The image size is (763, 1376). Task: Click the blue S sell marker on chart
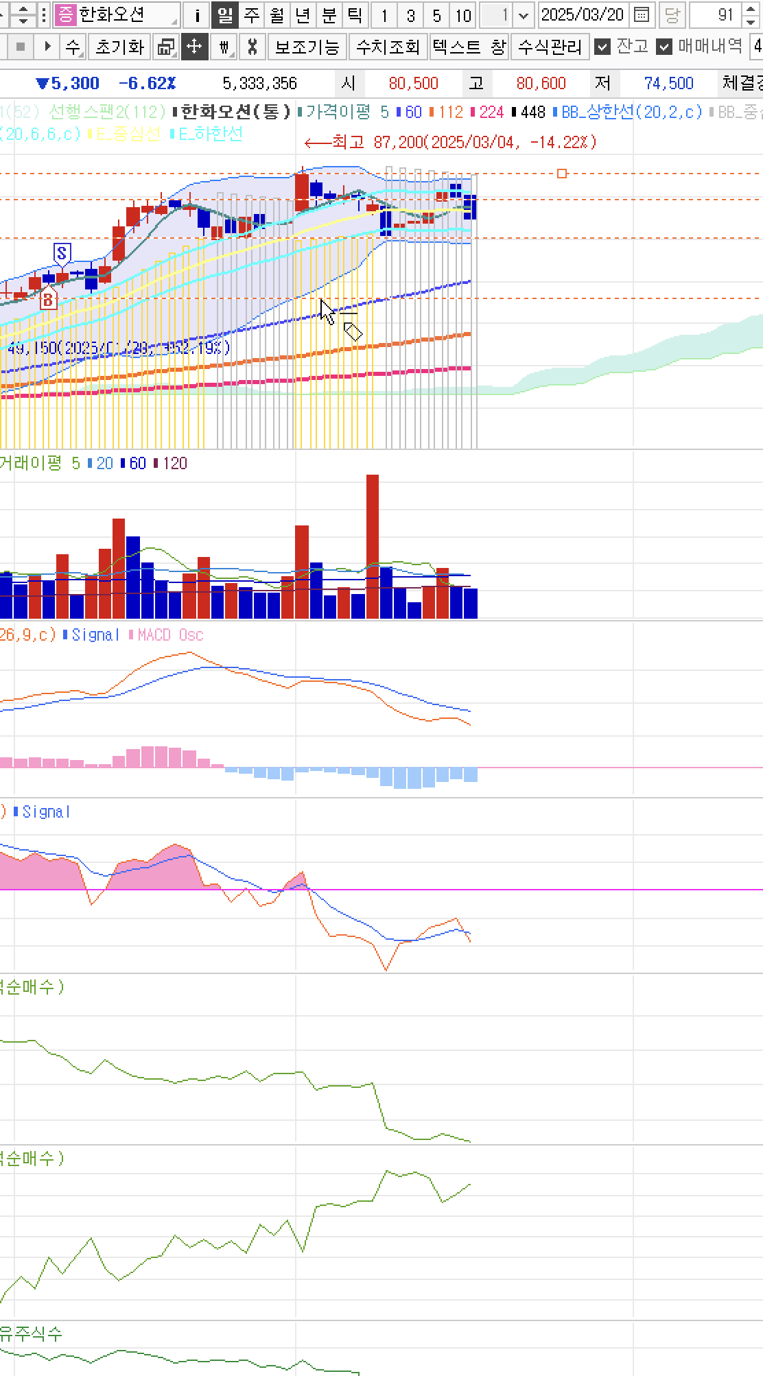coord(62,253)
